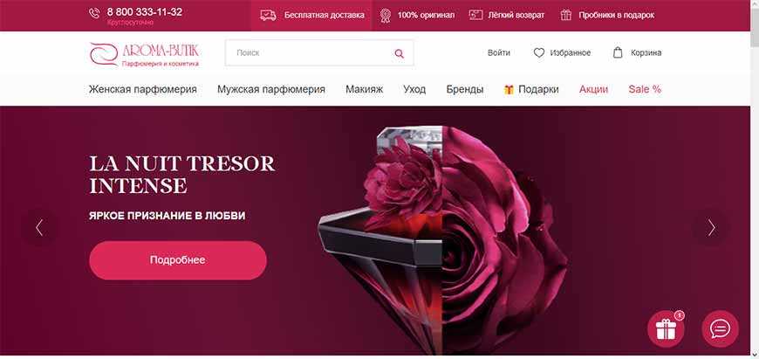Viewport: 759px width, 359px height.
Task: Show the previous banner slide
Action: point(39,228)
